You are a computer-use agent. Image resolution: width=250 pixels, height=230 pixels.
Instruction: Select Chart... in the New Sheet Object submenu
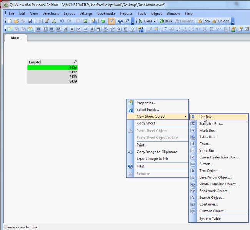coord(205,144)
